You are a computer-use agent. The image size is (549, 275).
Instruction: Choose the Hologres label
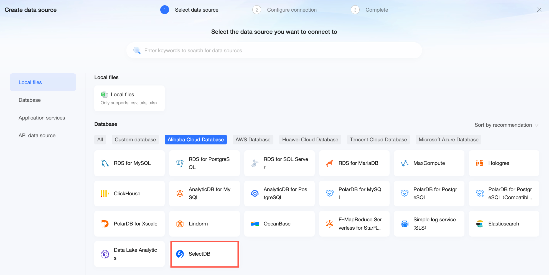coord(499,163)
